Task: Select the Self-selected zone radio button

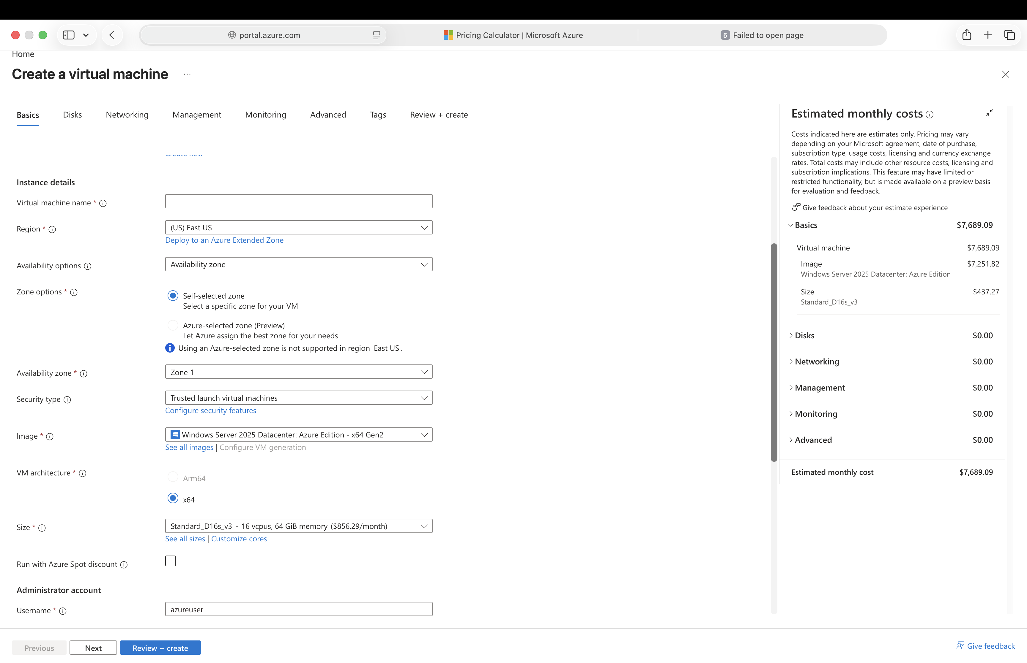Action: [173, 296]
